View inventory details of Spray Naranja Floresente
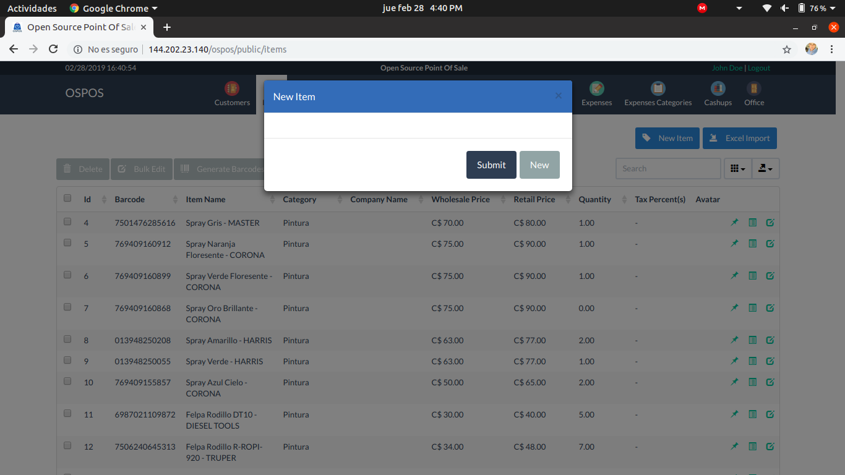 point(752,242)
